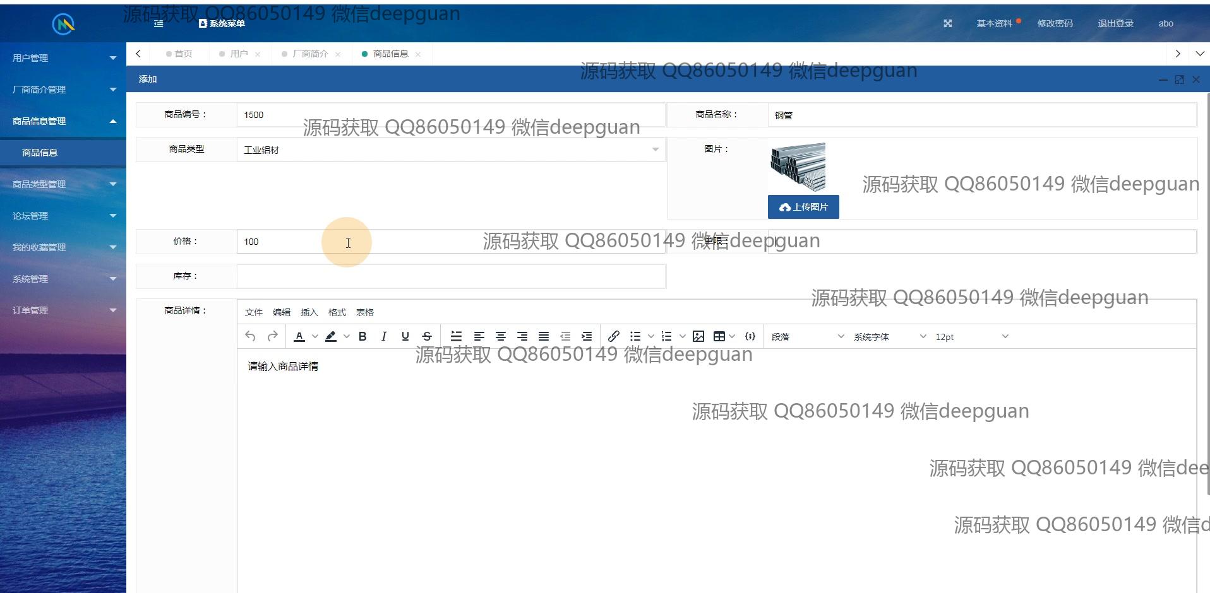Toggle the sidebar collapse icon in header
This screenshot has width=1210, height=593.
[159, 23]
